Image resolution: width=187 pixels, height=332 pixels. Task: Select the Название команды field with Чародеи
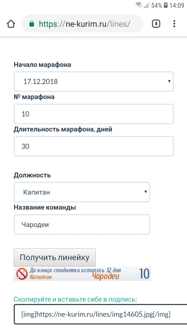82,224
